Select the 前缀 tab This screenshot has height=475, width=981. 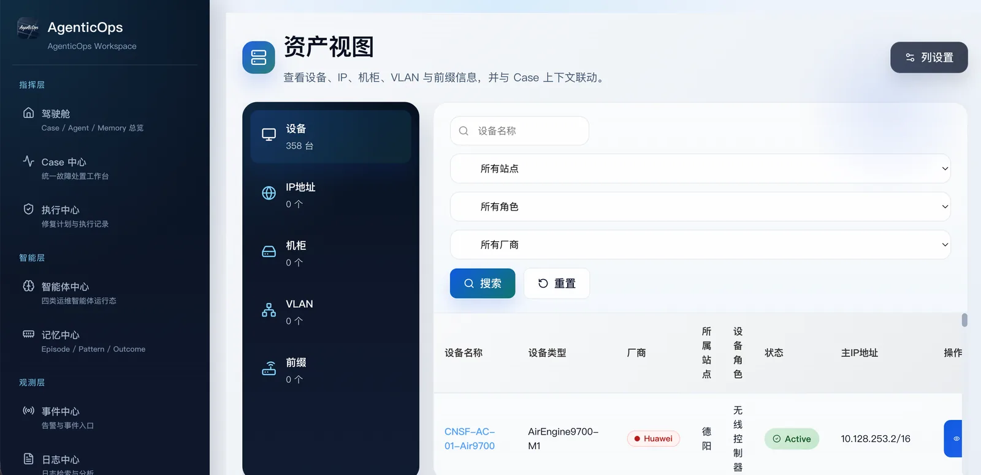tap(331, 370)
